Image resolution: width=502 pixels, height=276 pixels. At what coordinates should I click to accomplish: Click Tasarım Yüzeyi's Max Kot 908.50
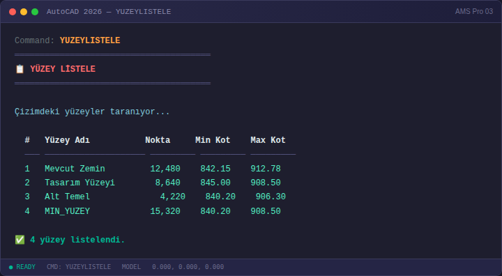coord(266,183)
